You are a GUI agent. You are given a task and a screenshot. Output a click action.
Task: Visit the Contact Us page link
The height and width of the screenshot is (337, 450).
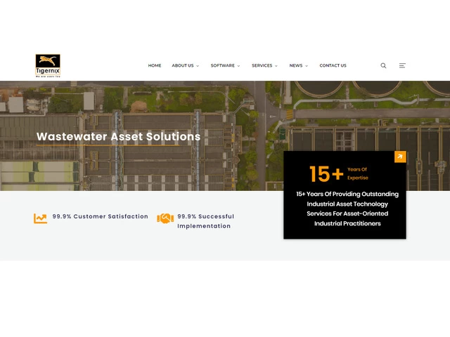click(333, 65)
